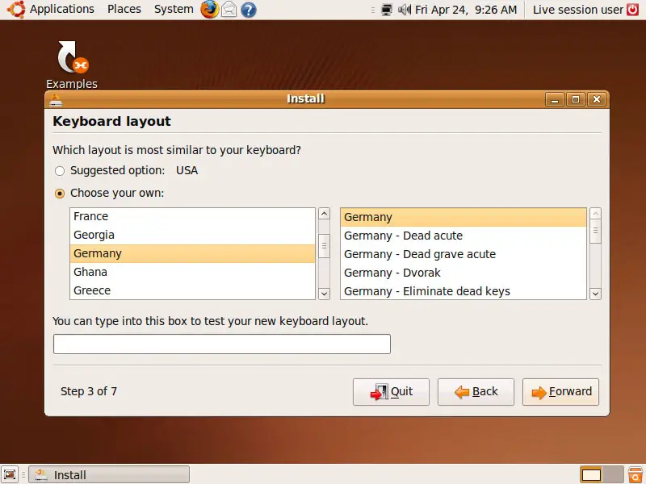
Task: Open the Firefox browser launcher icon
Action: (x=209, y=10)
